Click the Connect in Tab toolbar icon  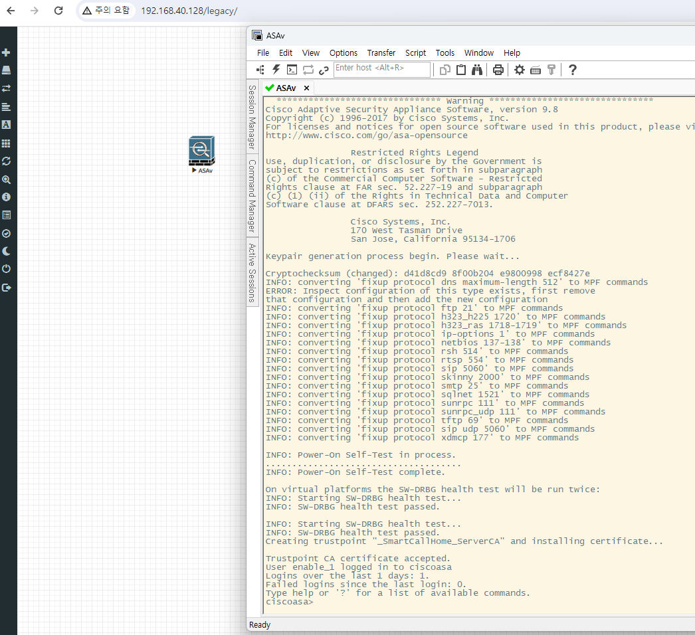pyautogui.click(x=292, y=70)
